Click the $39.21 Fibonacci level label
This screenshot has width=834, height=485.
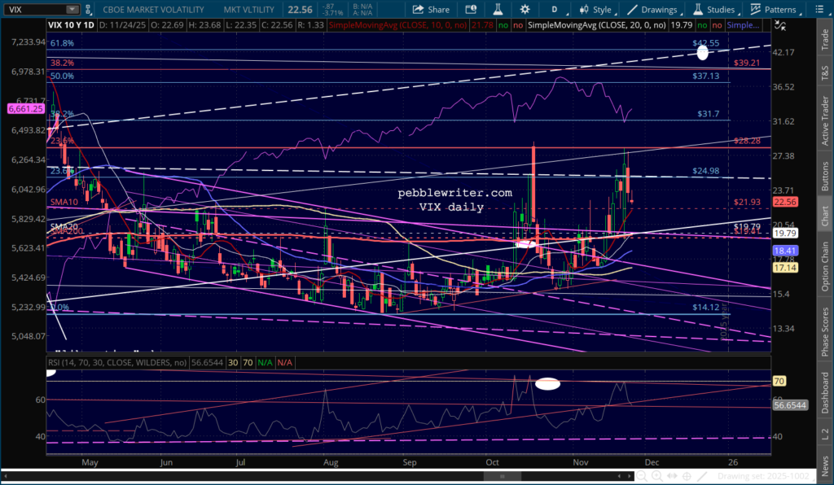[747, 63]
